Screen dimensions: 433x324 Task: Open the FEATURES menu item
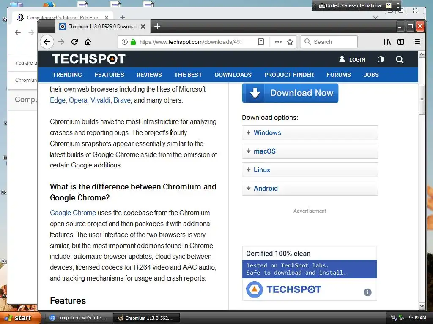(110, 75)
